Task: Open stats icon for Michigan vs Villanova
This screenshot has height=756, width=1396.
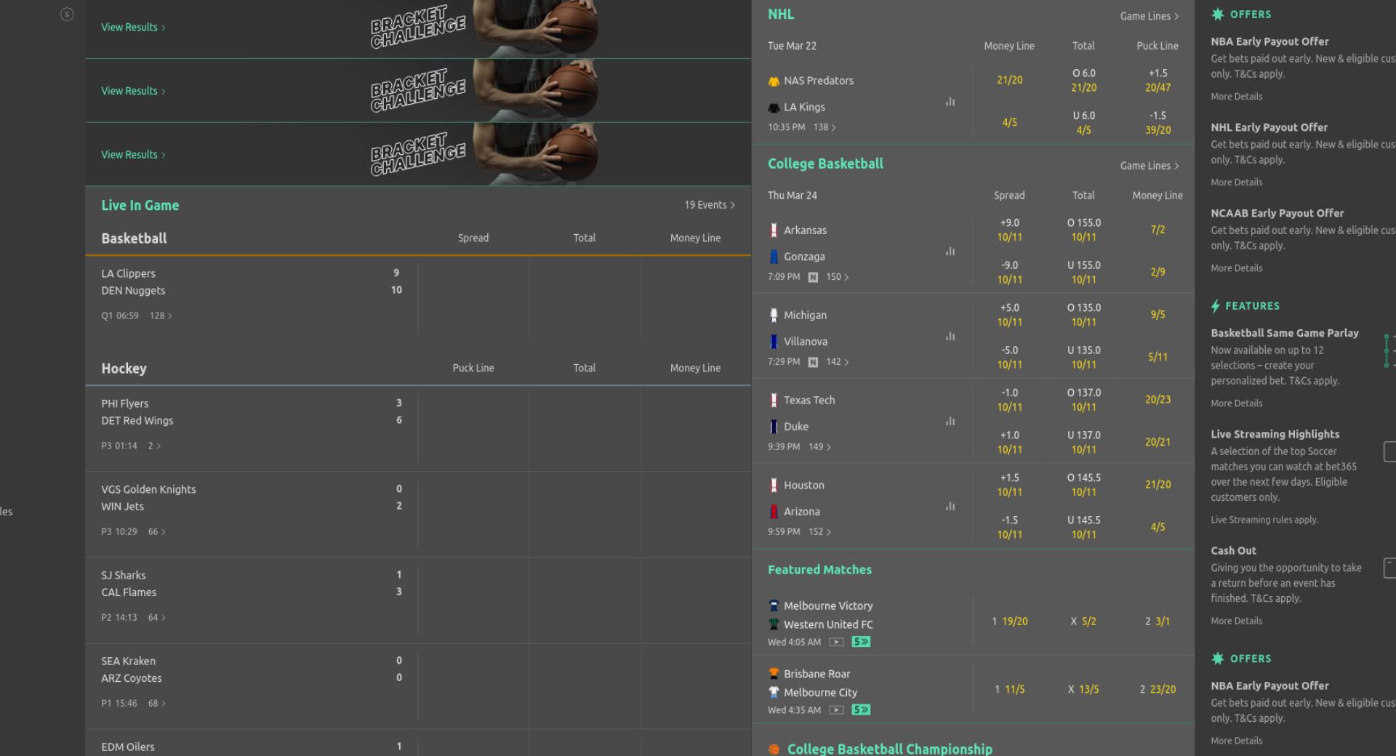Action: (x=950, y=337)
